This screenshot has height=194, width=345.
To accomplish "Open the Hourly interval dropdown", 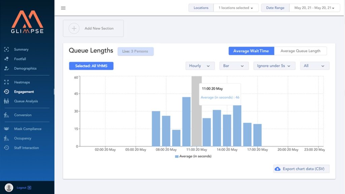I will tap(200, 66).
